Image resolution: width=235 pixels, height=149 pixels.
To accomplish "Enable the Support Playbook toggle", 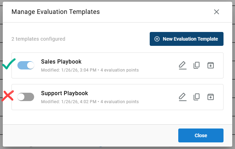I will [26, 97].
